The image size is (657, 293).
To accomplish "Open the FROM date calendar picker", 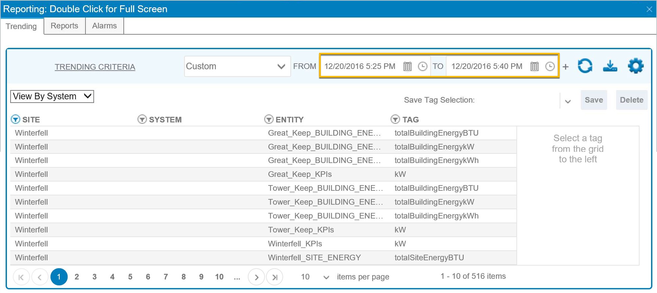I will (408, 66).
